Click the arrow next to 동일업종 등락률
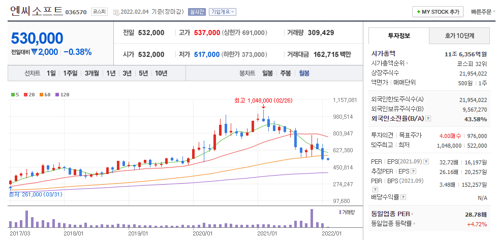Viewport: 496px width, 240px height. tap(414, 224)
